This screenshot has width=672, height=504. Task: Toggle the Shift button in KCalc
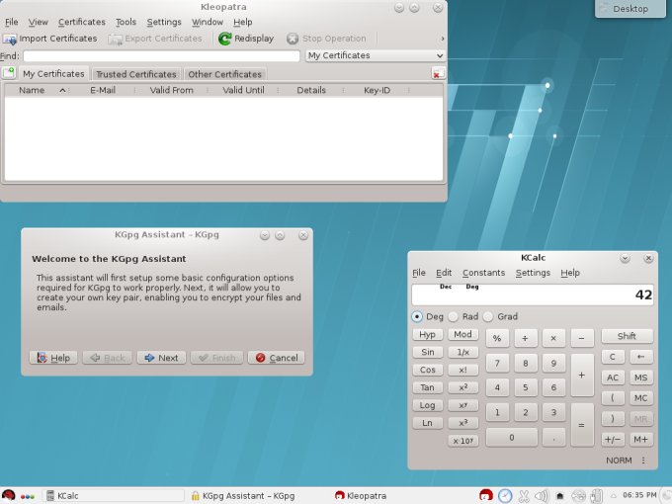pyautogui.click(x=627, y=336)
